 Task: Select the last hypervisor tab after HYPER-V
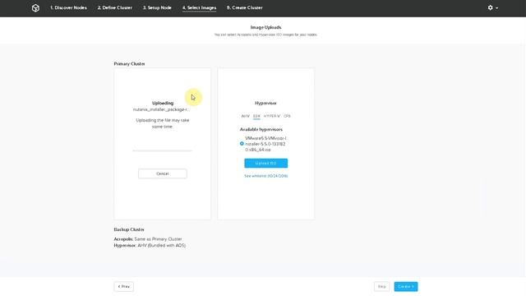point(287,116)
